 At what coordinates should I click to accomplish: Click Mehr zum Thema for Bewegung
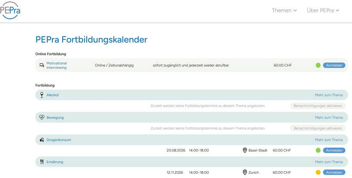pos(329,118)
